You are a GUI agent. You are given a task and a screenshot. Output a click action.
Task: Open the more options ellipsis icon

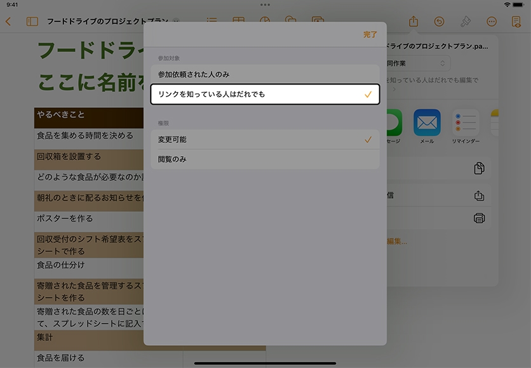coord(491,22)
